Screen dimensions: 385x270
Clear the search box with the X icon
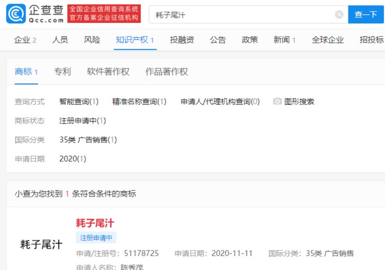339,14
